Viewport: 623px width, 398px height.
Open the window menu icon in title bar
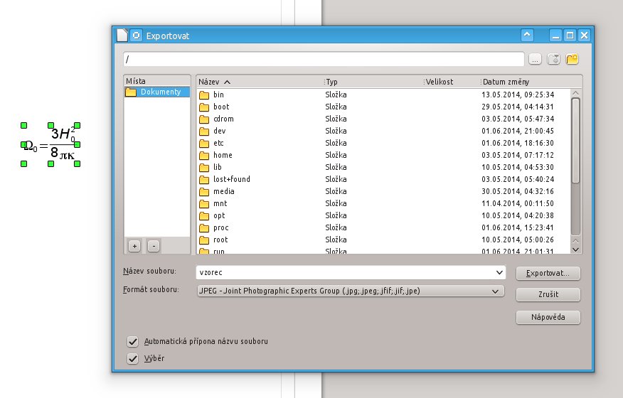pos(137,36)
